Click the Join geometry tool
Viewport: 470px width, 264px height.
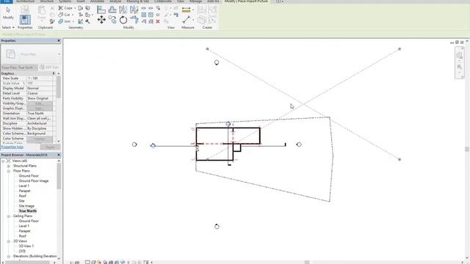tap(64, 21)
